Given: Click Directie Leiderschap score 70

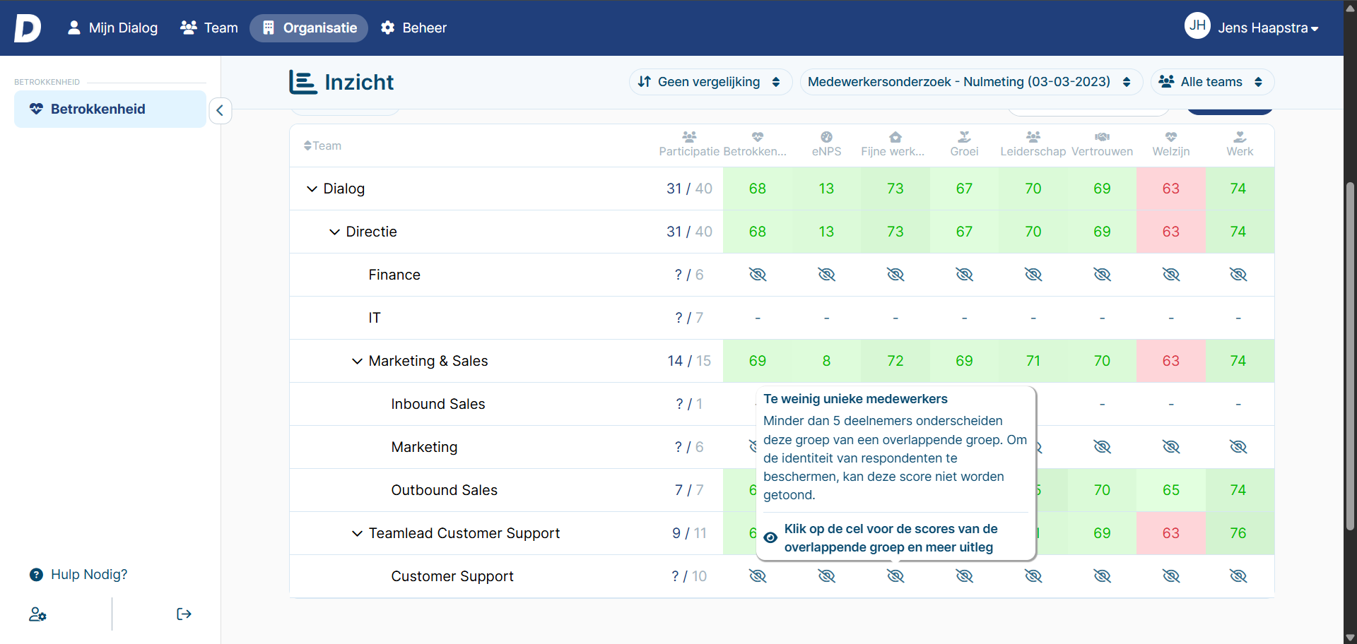Looking at the screenshot, I should pyautogui.click(x=1033, y=232).
